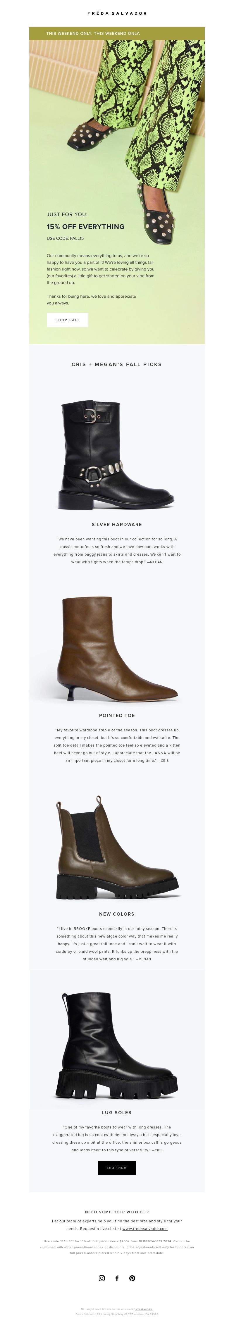
Task: Click the SILVER HARDWARE heading
Action: [117, 524]
